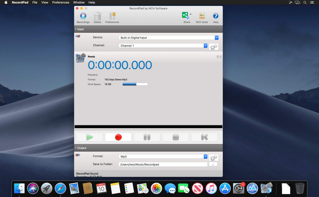
Task: Open the Recordings list
Action: 83,18
